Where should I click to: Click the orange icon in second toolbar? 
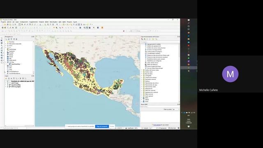[102, 28]
